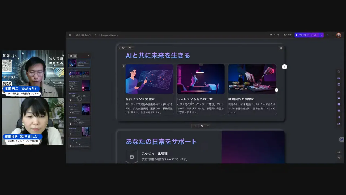Expand the プレゼンテーション dropdown arrow
Screen dimensions: 346x195
(321, 35)
